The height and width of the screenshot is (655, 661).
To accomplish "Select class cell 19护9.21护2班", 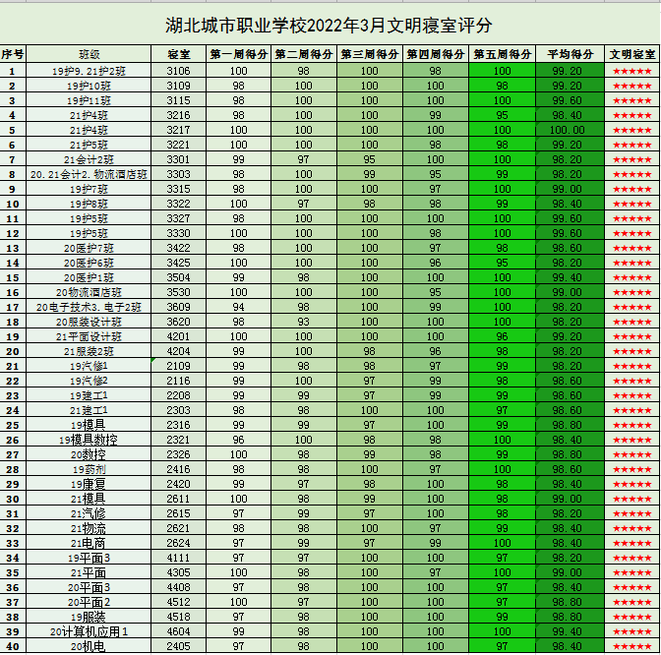I will click(x=89, y=71).
